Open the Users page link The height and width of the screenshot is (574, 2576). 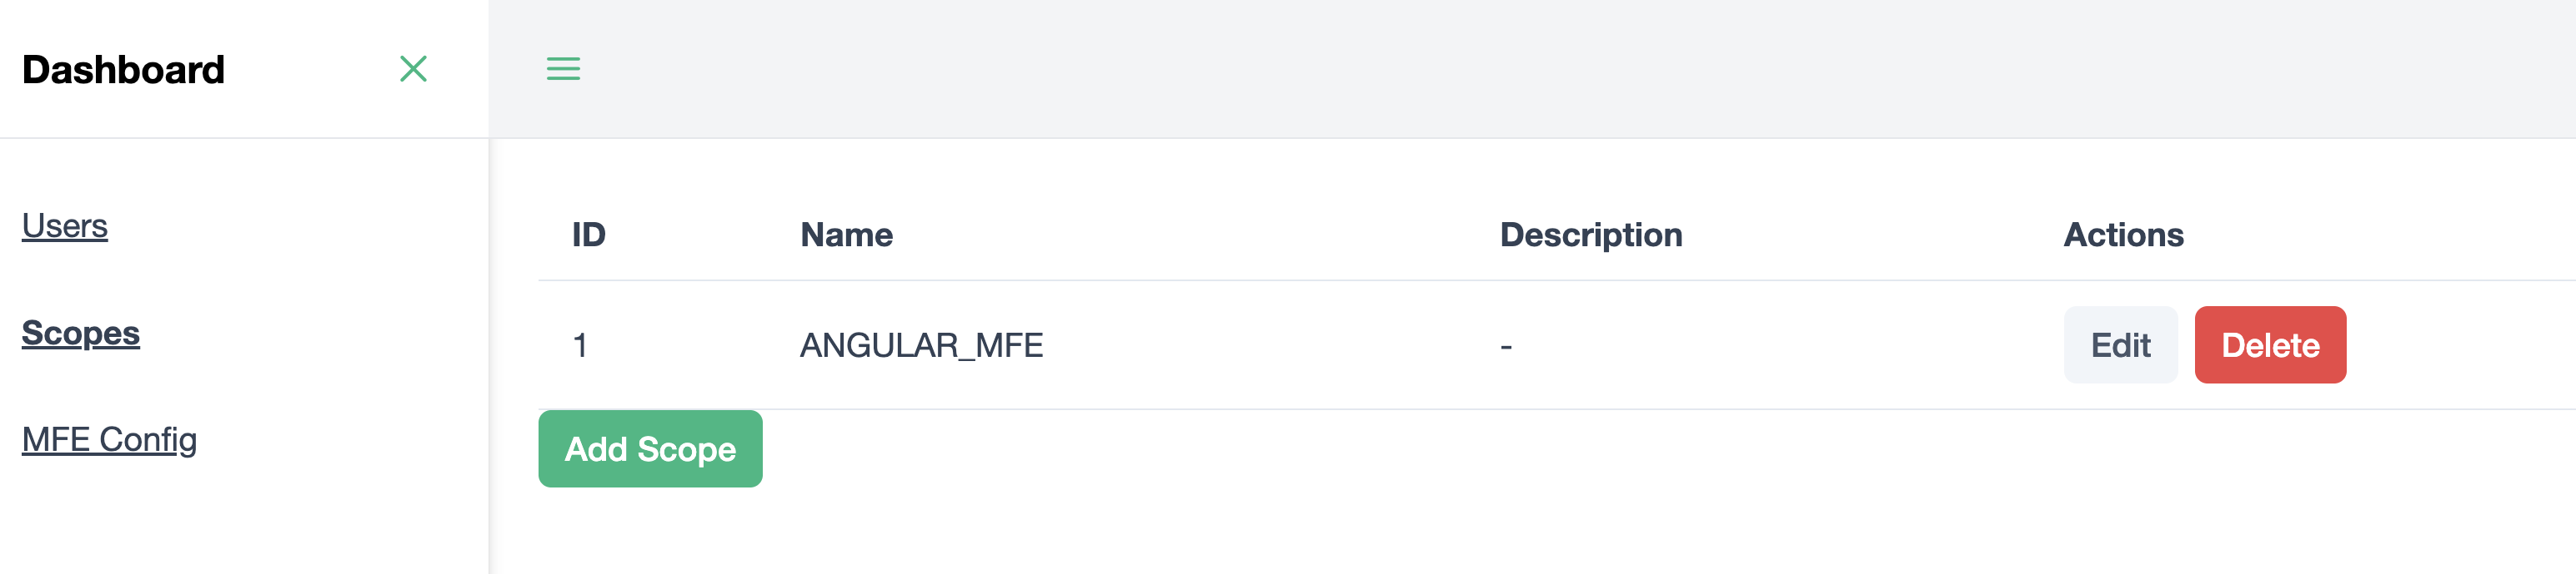coord(65,226)
